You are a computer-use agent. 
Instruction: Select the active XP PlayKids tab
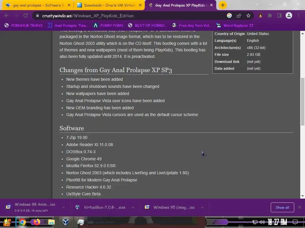[180, 5]
